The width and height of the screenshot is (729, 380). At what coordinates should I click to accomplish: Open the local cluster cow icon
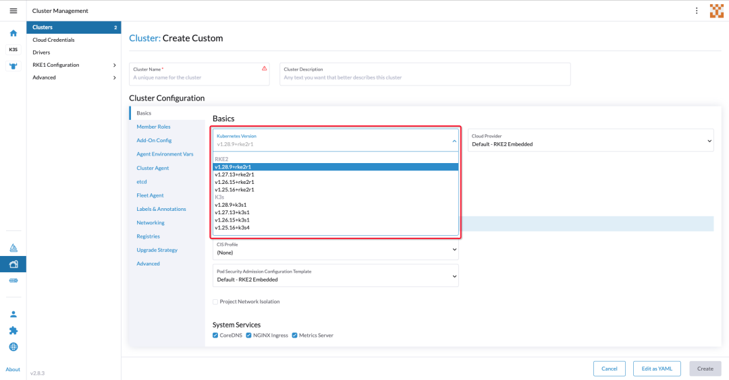pyautogui.click(x=13, y=66)
